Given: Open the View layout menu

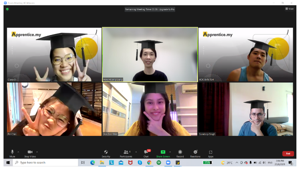Looking at the screenshot, I should (289, 8).
